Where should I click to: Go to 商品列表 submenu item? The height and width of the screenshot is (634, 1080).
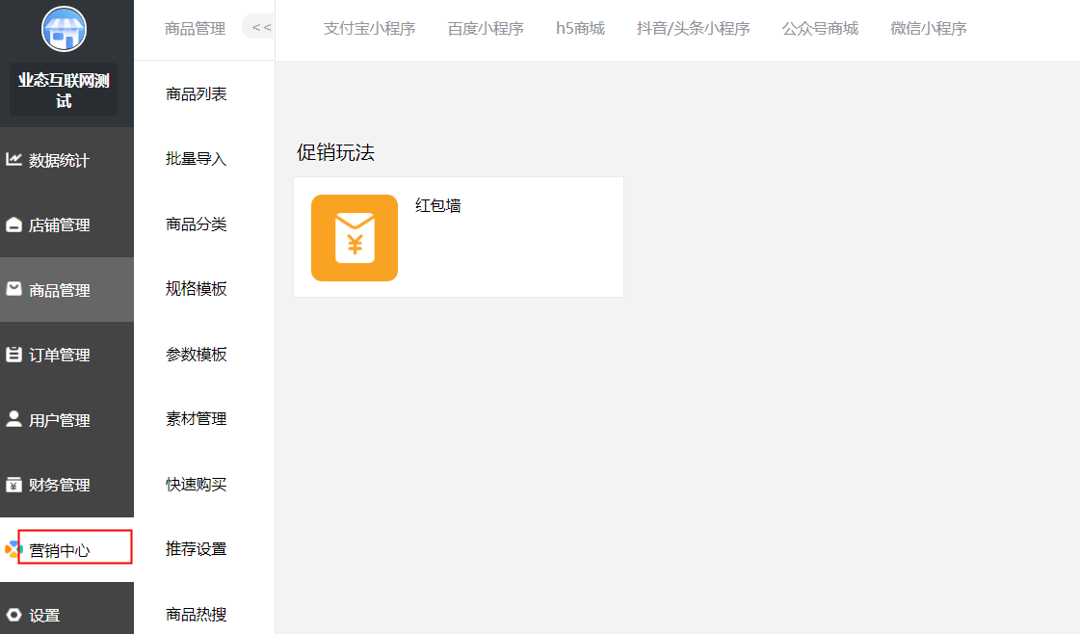coord(197,93)
